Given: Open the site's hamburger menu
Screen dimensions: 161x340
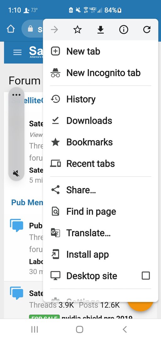Looking at the screenshot, I should (18, 53).
